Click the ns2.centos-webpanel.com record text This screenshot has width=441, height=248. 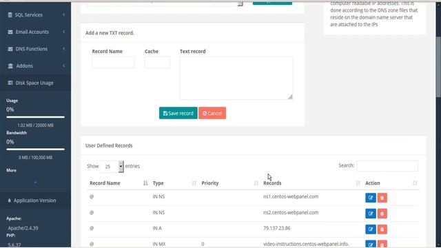[291, 213]
